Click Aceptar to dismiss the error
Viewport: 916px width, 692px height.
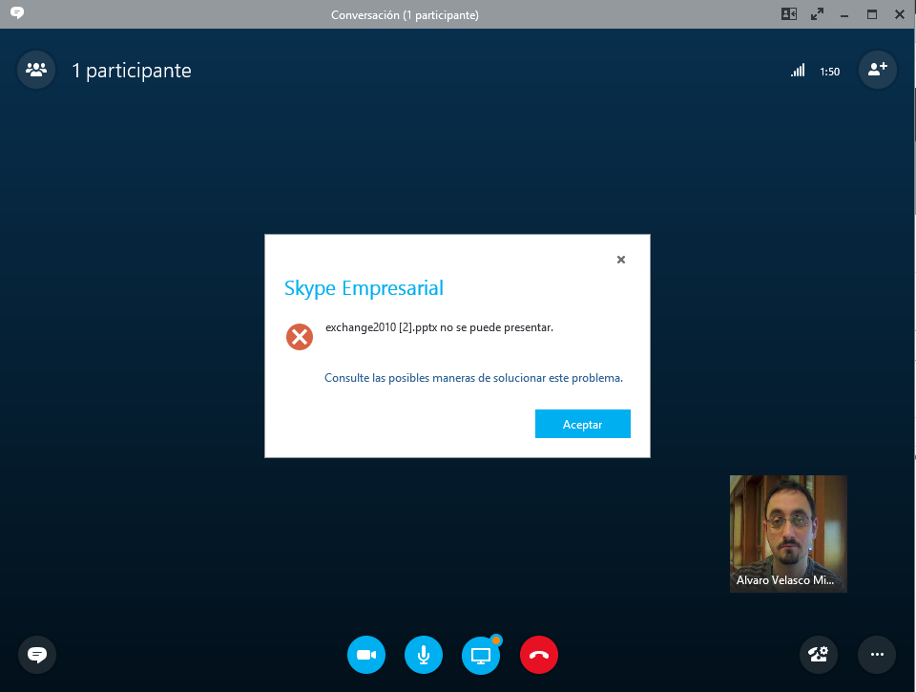tap(582, 424)
